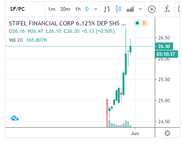Select the 1h interval tab

(78, 9)
